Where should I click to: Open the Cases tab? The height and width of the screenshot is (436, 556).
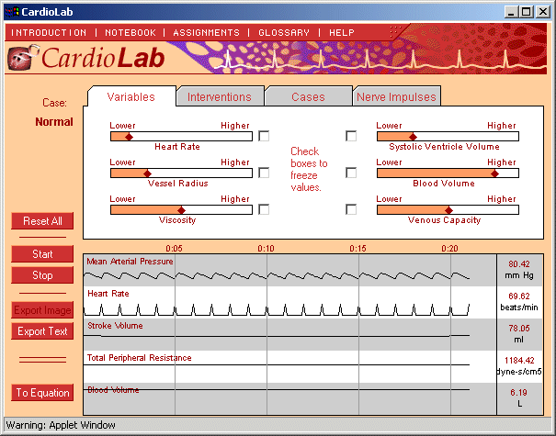(x=308, y=96)
